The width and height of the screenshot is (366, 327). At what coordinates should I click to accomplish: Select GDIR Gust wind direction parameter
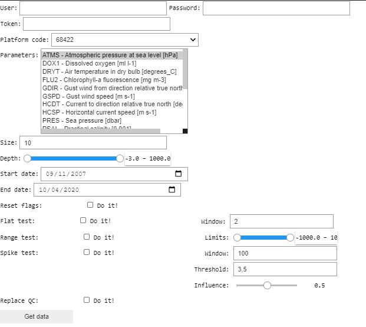tap(112, 88)
